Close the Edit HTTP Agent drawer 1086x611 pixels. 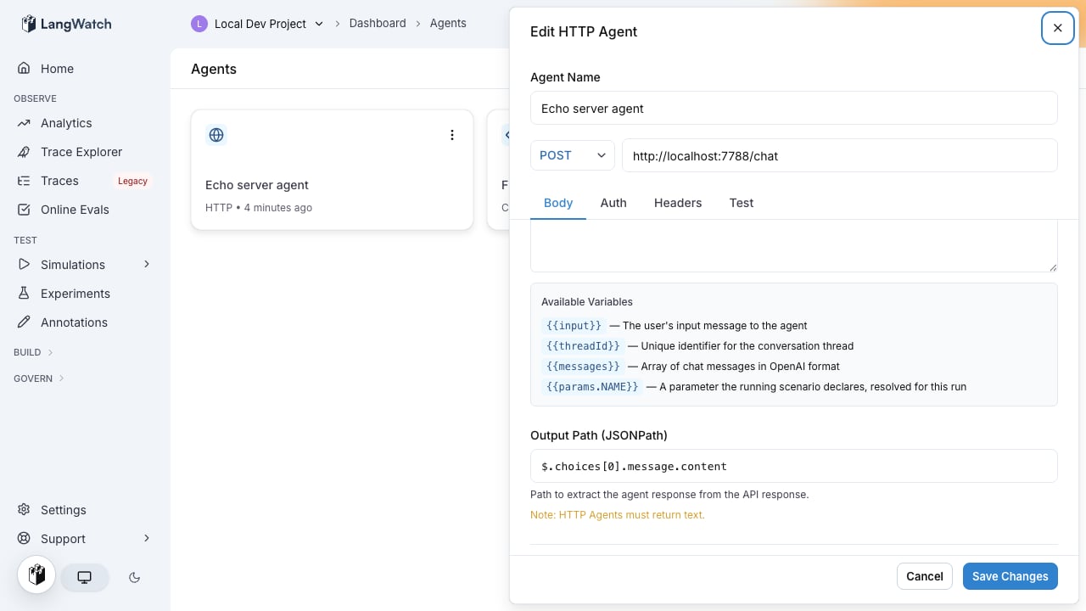click(1058, 28)
